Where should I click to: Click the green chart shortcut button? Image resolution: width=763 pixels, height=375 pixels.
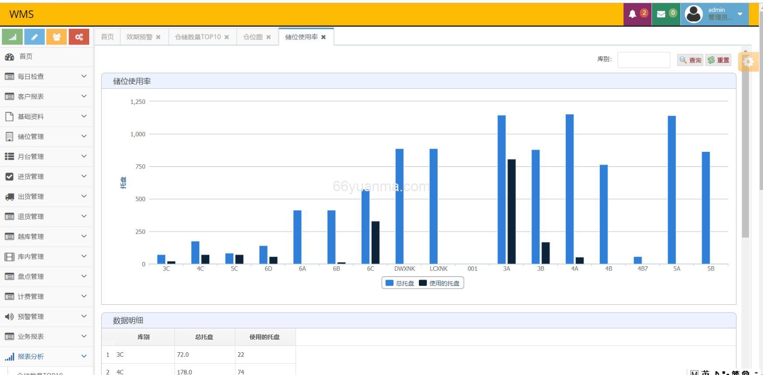pyautogui.click(x=12, y=37)
